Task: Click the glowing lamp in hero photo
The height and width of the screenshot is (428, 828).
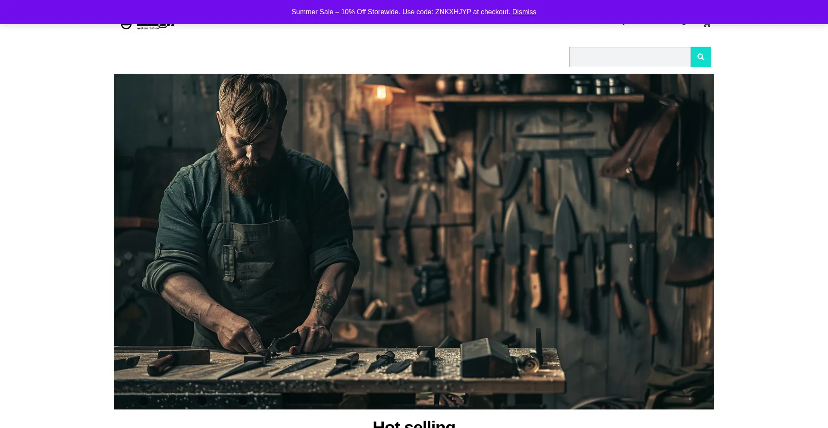Action: [x=381, y=91]
